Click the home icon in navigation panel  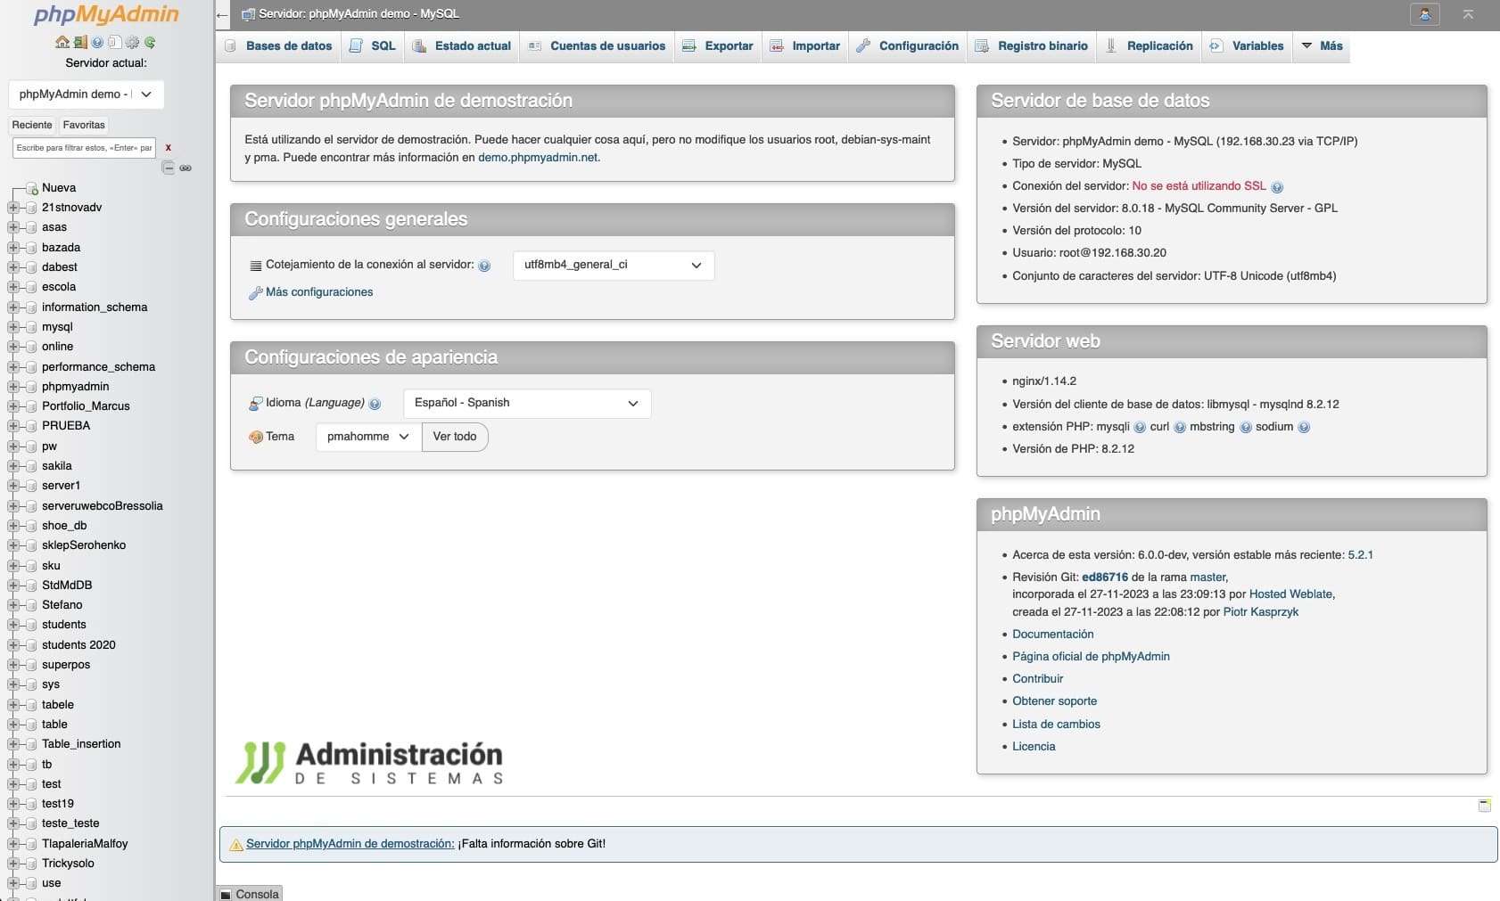pyautogui.click(x=62, y=42)
